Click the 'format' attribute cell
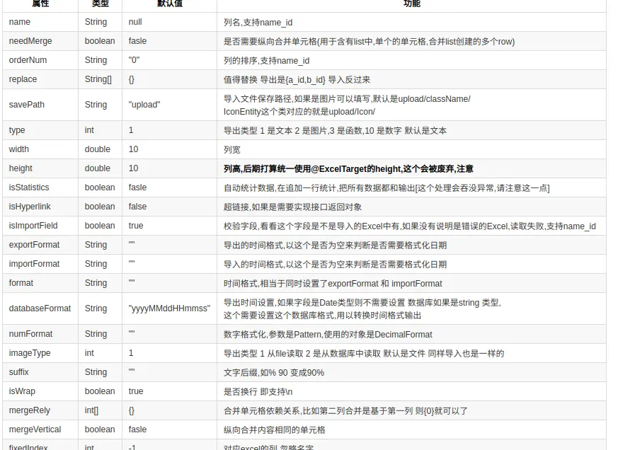This screenshot has height=450, width=618. [40, 283]
